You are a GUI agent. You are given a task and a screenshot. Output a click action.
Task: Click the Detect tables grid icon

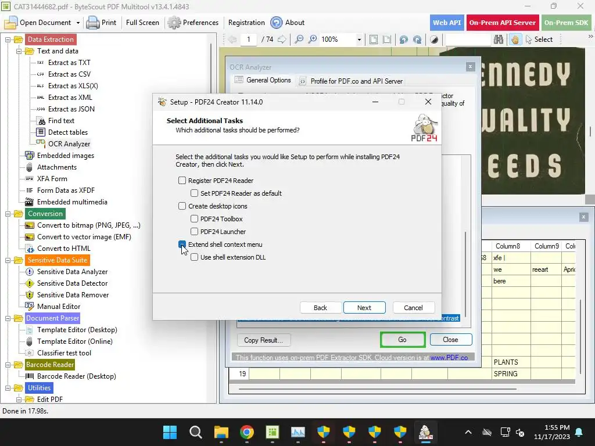click(x=41, y=132)
